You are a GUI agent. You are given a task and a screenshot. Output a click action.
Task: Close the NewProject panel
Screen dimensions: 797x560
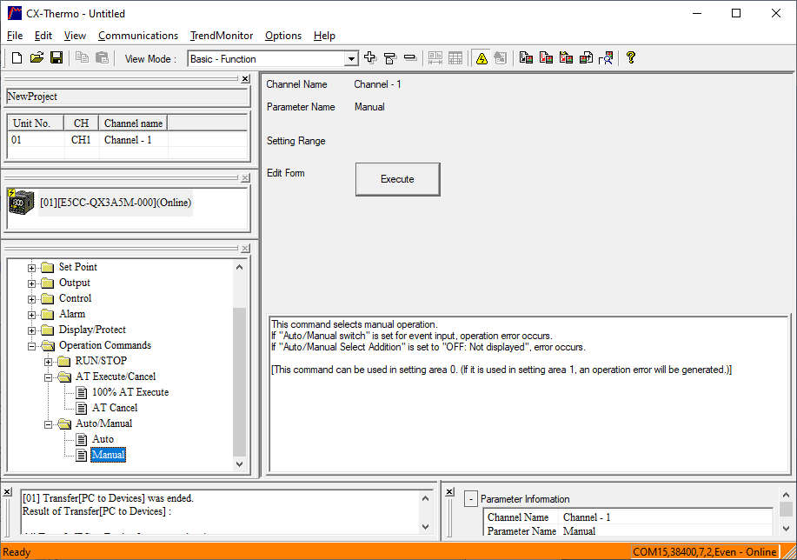click(x=245, y=79)
